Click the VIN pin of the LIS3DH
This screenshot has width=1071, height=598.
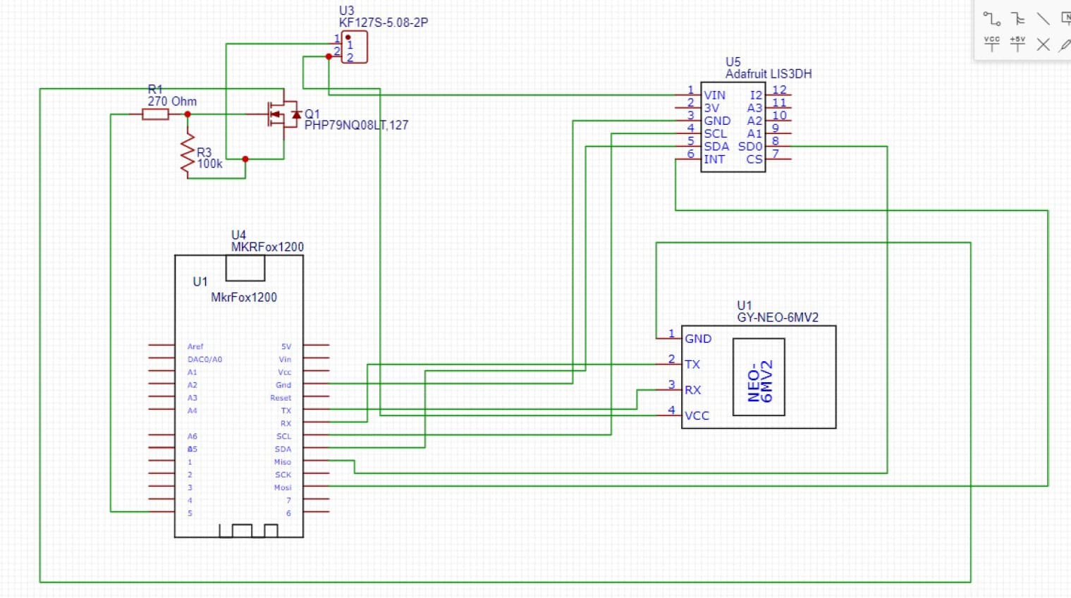click(715, 94)
